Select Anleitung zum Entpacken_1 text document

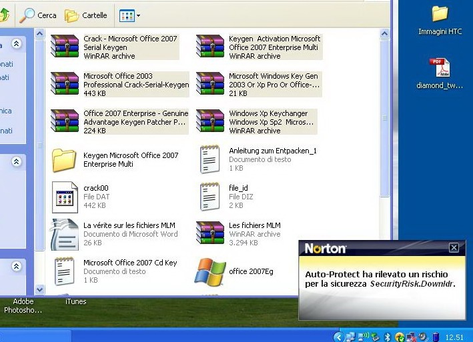(x=210, y=159)
